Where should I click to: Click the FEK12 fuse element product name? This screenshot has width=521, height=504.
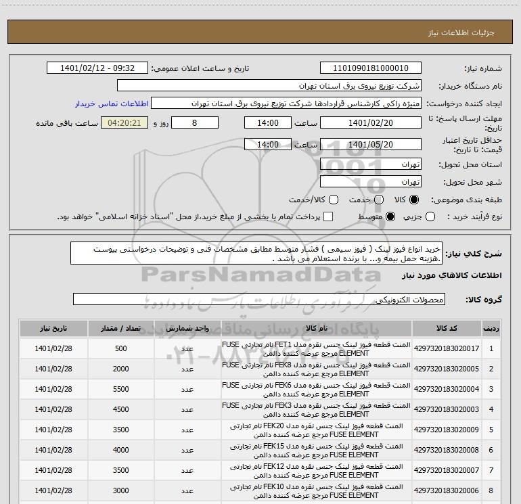317,470
